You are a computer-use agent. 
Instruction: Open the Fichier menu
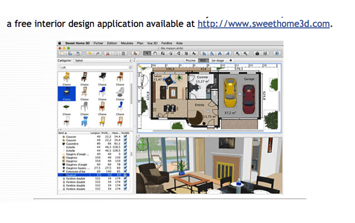coord(98,43)
